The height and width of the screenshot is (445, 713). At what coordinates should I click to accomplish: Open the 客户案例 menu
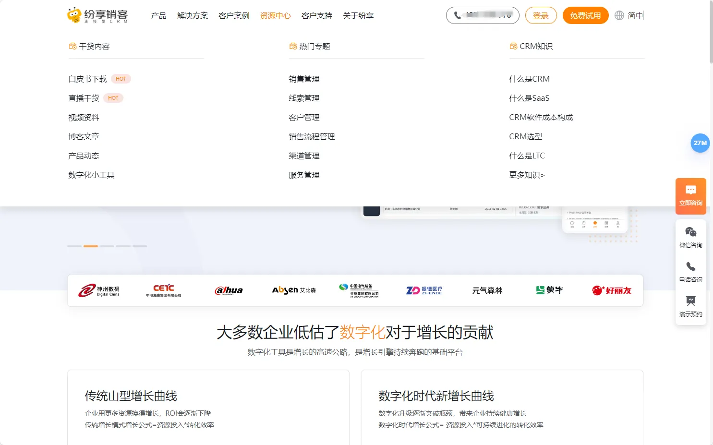[x=234, y=16]
